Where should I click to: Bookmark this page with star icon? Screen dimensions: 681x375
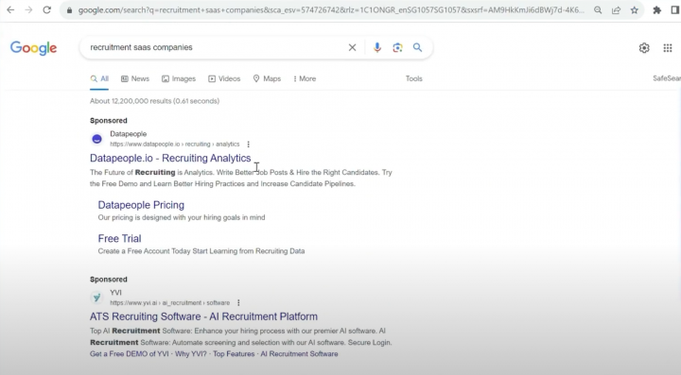tap(635, 10)
